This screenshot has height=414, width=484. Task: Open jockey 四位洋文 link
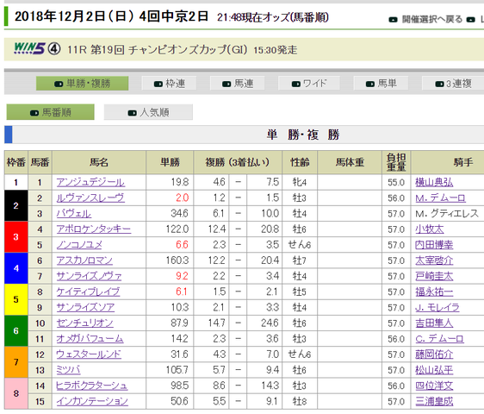click(434, 386)
